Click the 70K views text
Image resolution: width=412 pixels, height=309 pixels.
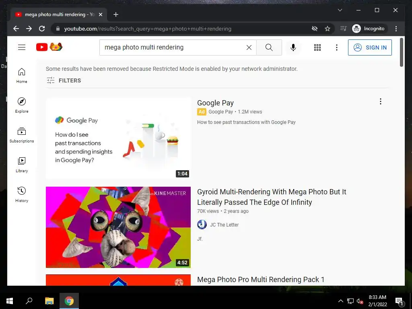208,211
